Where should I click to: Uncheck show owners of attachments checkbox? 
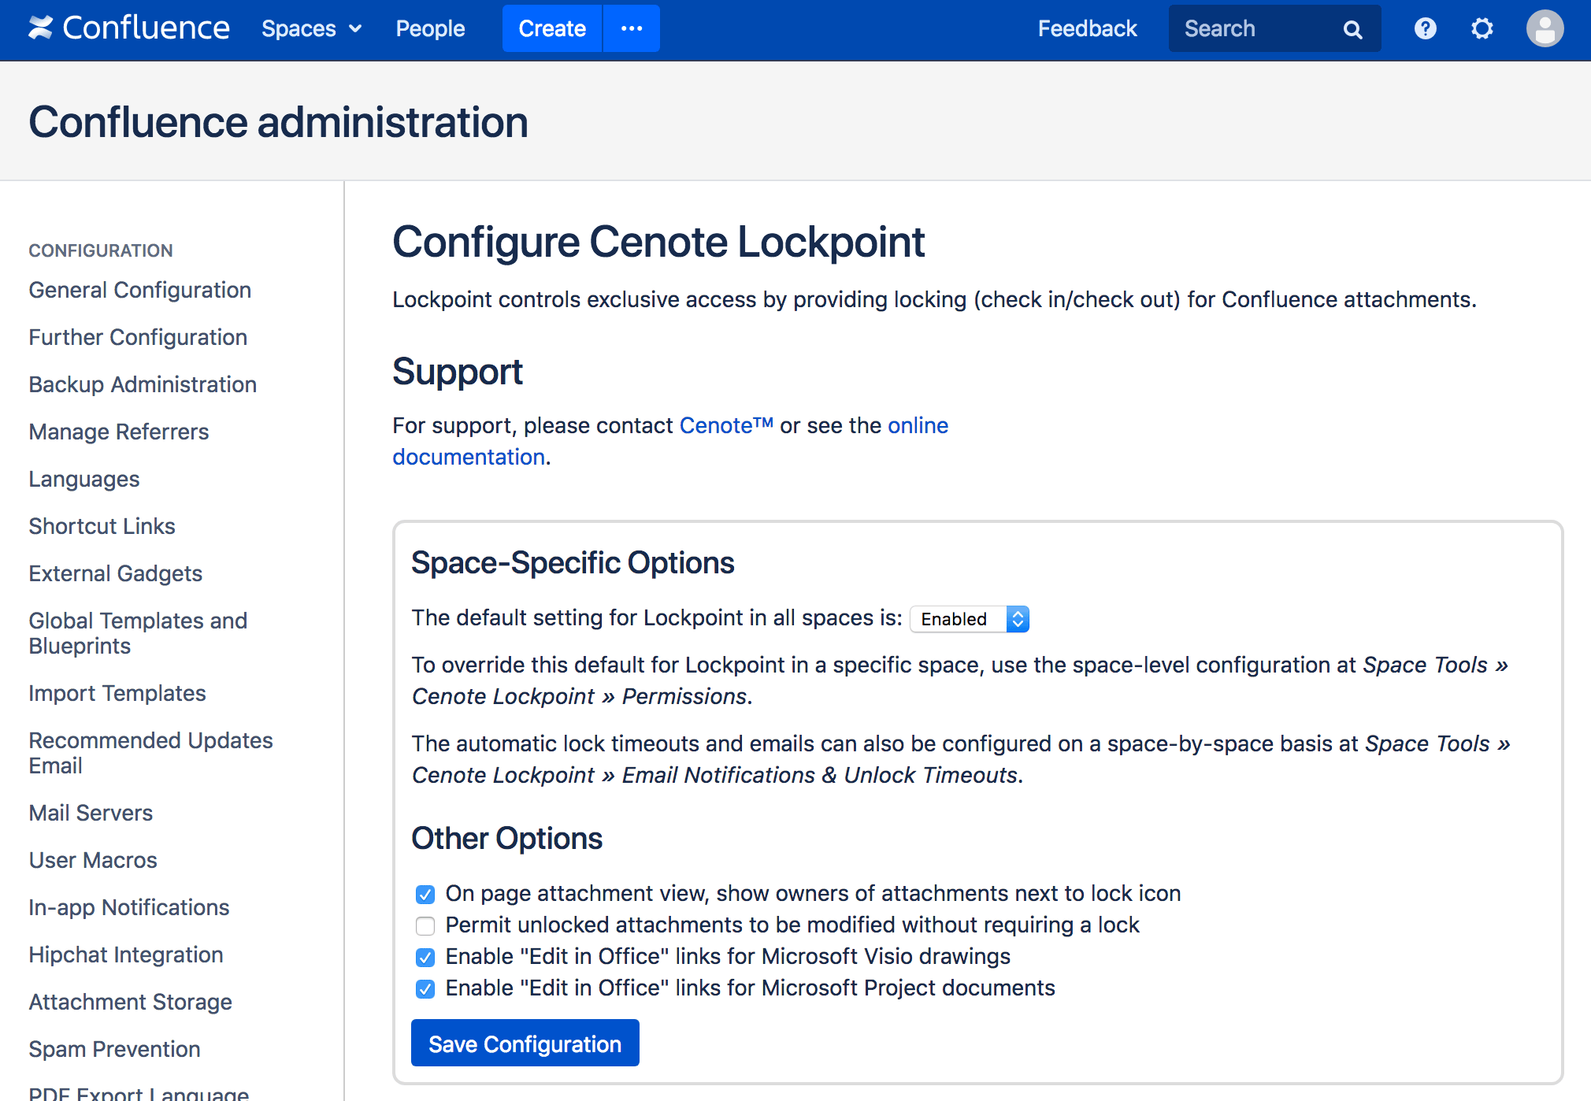pyautogui.click(x=425, y=894)
